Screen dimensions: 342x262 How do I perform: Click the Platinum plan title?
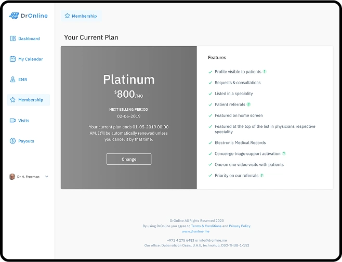click(129, 79)
